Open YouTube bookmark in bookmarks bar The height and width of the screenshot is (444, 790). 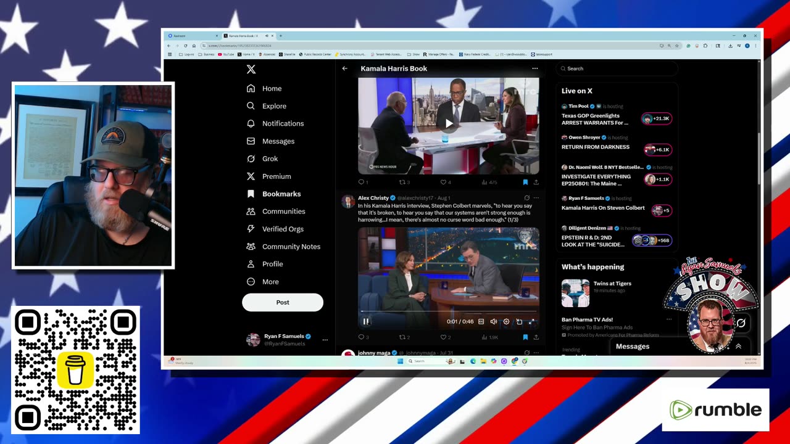[226, 54]
